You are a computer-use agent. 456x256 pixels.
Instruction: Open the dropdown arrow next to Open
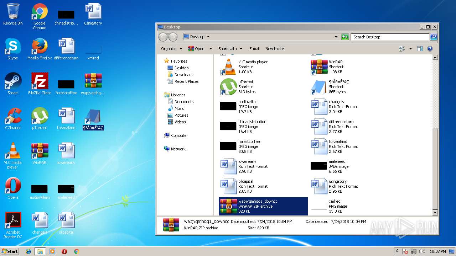click(211, 49)
